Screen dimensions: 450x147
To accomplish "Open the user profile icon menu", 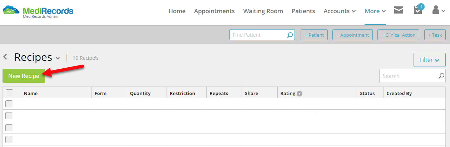I will 439,10.
